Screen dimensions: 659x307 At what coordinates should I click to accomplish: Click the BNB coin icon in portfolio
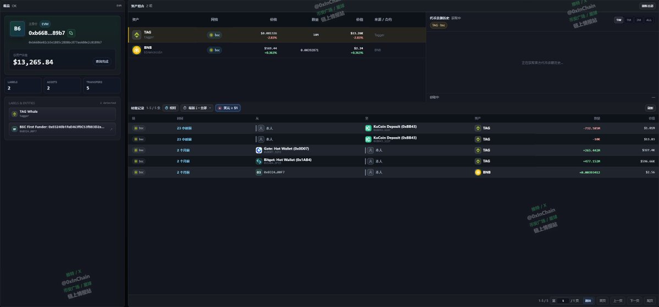pyautogui.click(x=137, y=50)
